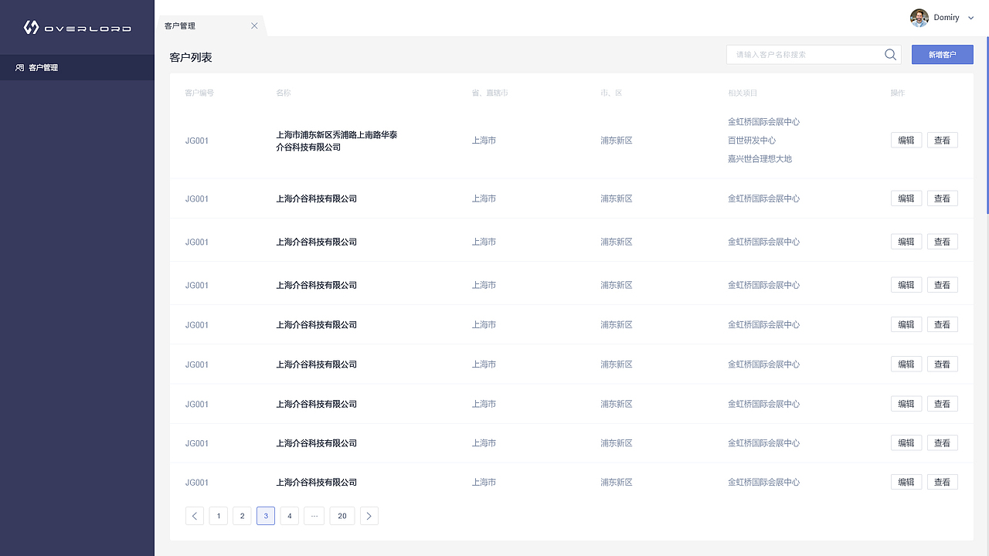
Task: Click the customer name search input field
Action: 796,54
